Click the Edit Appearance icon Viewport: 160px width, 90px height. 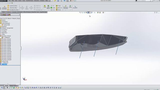98,12
